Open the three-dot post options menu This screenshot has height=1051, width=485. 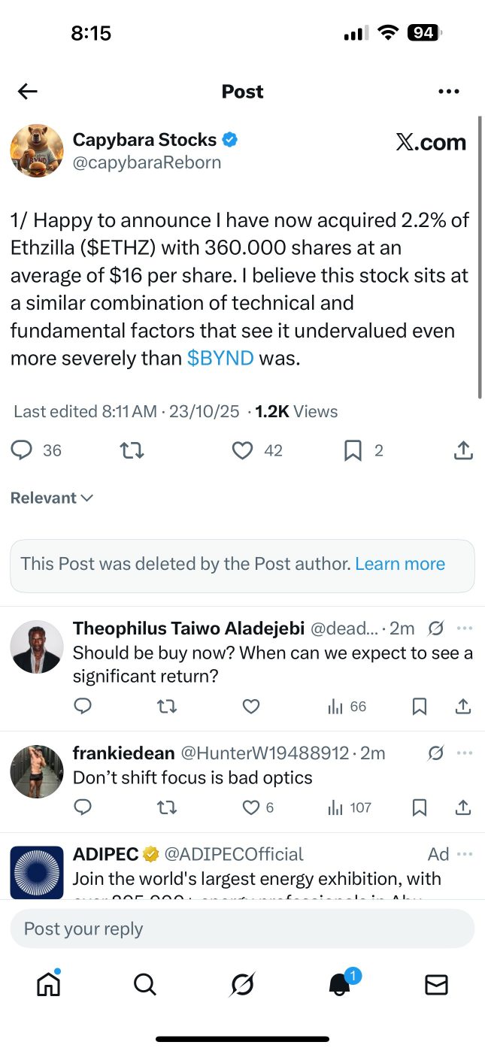[448, 92]
